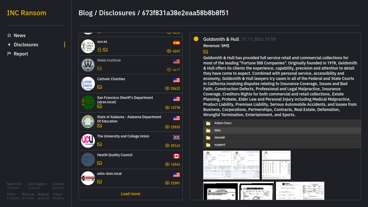
Task: Select The University and College Union entry
Action: (x=123, y=136)
